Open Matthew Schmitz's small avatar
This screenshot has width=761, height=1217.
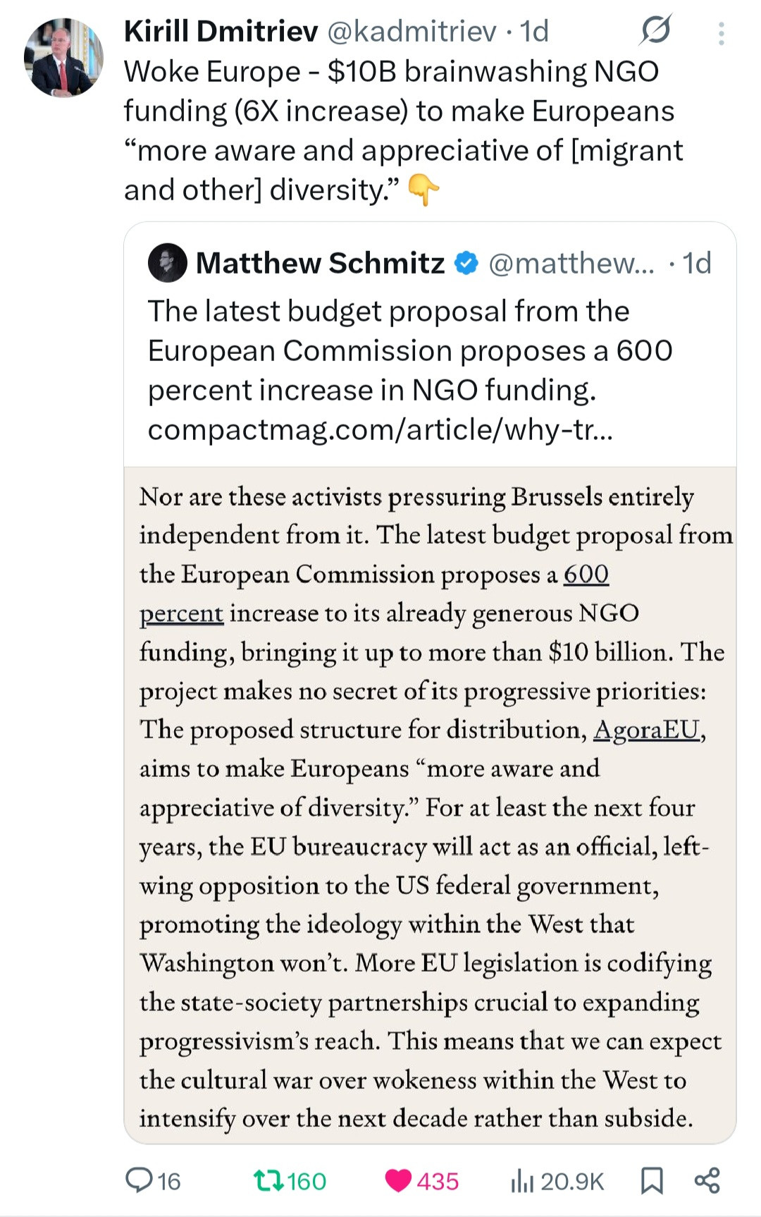pos(167,263)
